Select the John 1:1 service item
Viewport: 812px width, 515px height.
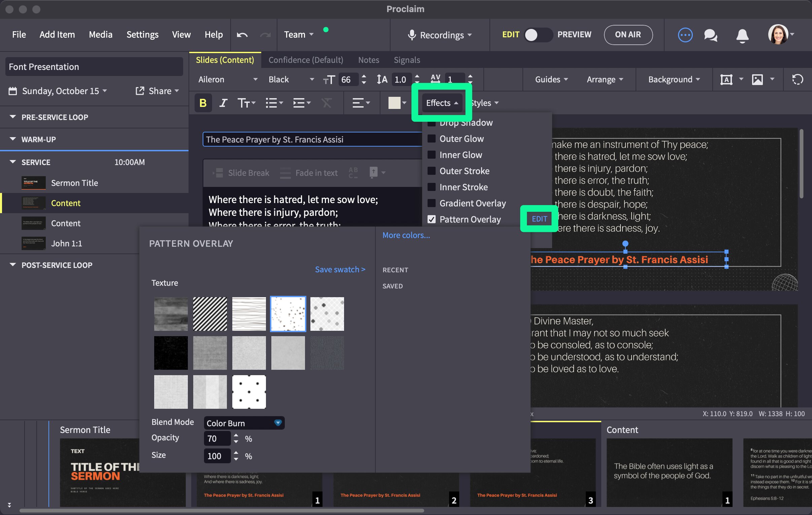(x=94, y=243)
